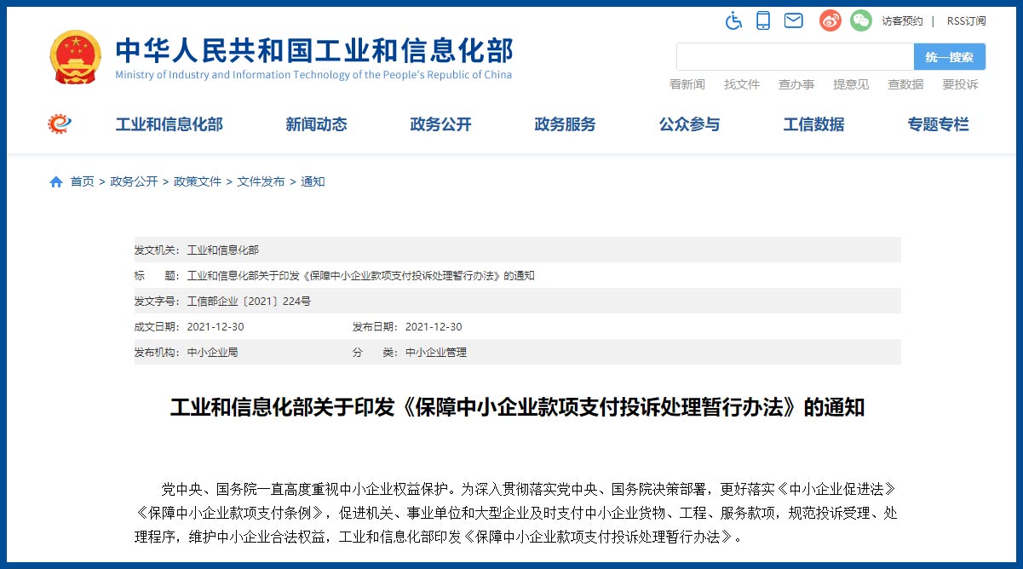The image size is (1023, 569).
Task: Open the RSS订阅 subscription link
Action: pos(965,20)
